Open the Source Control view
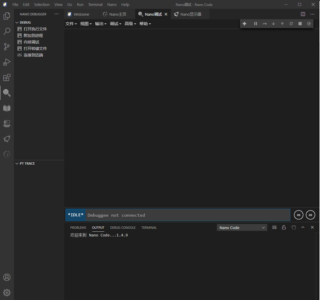Image resolution: width=320 pixels, height=300 pixels. coord(7,46)
